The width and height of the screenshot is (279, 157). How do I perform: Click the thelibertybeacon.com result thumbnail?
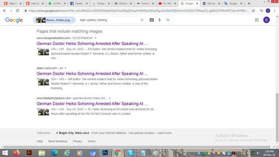tap(43, 112)
